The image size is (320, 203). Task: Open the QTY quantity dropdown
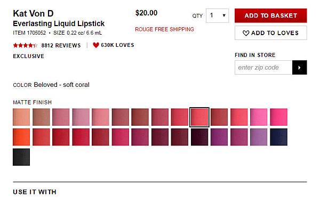coord(218,15)
